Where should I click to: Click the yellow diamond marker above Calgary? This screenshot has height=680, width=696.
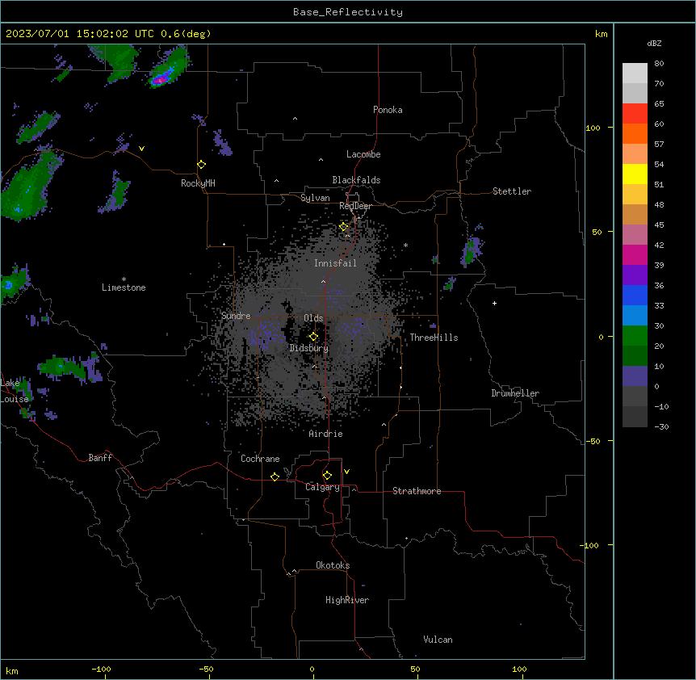click(x=327, y=476)
